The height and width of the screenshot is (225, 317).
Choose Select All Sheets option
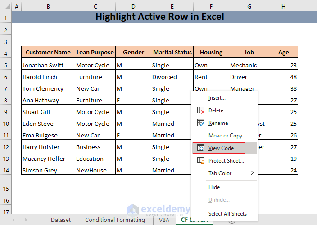pos(224,213)
